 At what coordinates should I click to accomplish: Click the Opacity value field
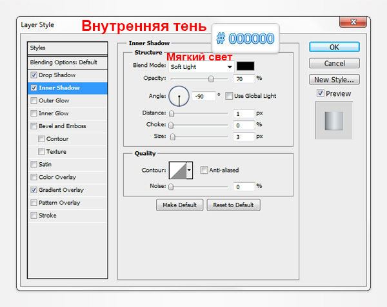tap(244, 79)
